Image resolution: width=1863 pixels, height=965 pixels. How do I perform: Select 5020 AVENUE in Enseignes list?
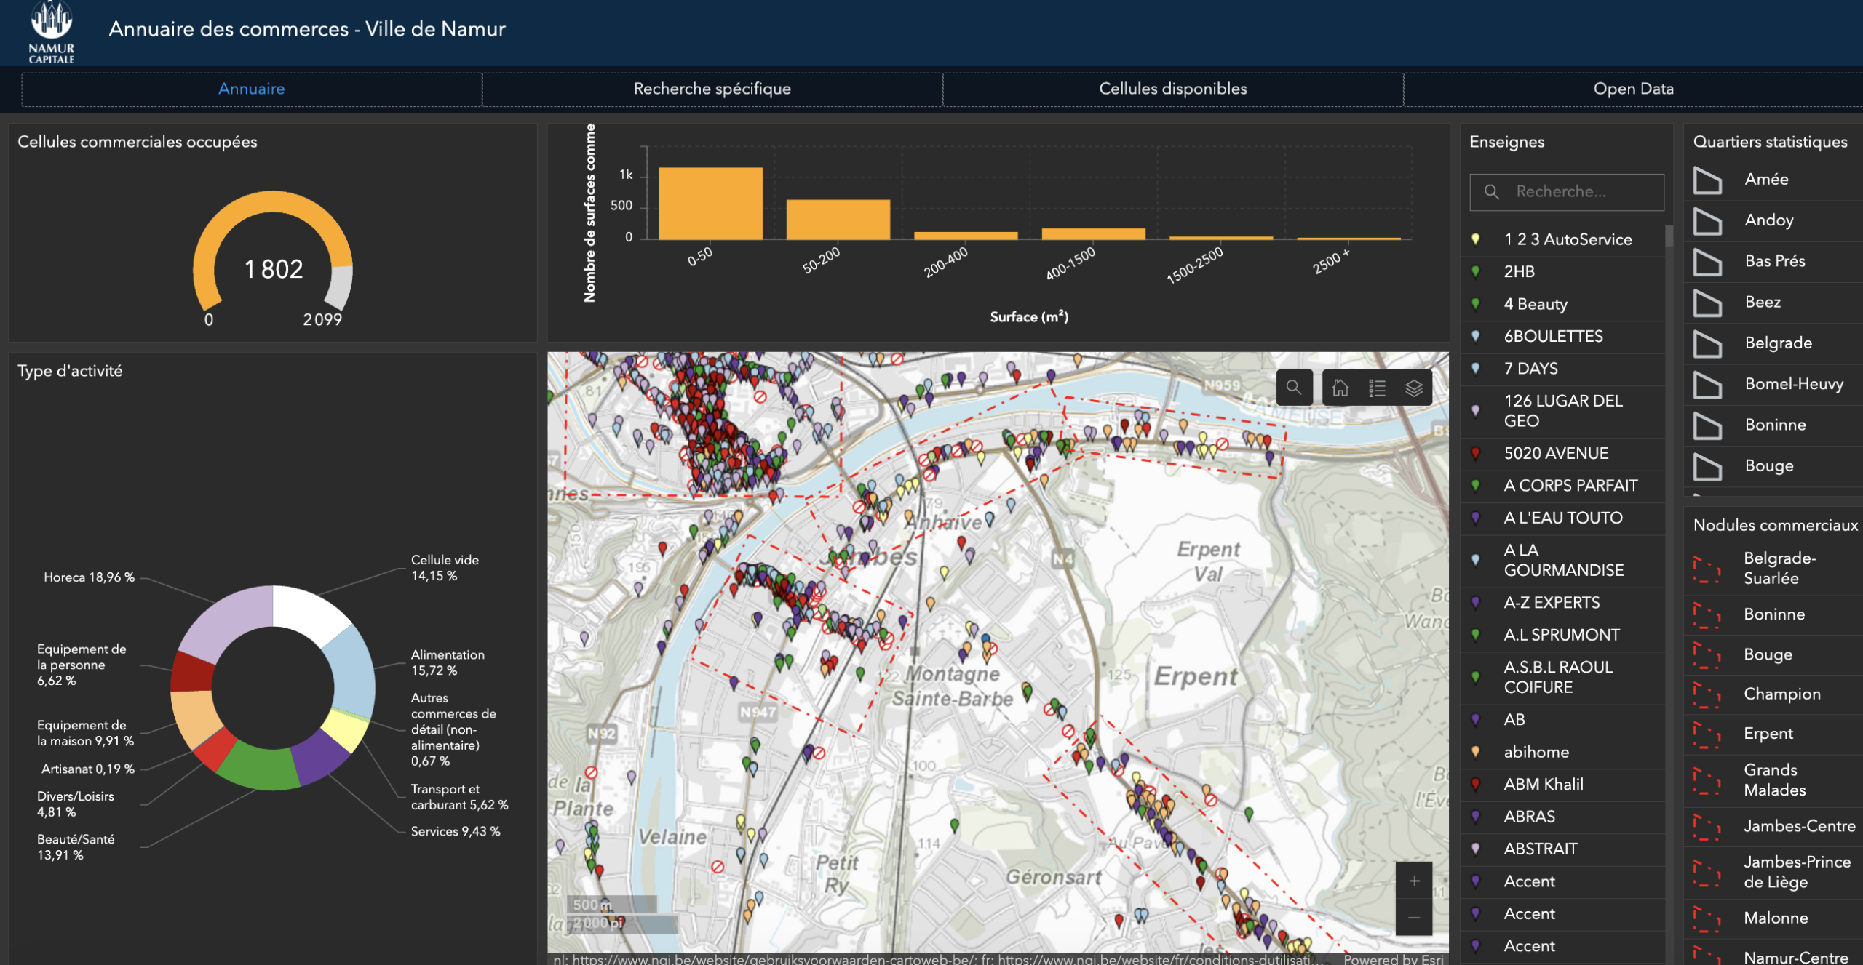click(x=1555, y=453)
